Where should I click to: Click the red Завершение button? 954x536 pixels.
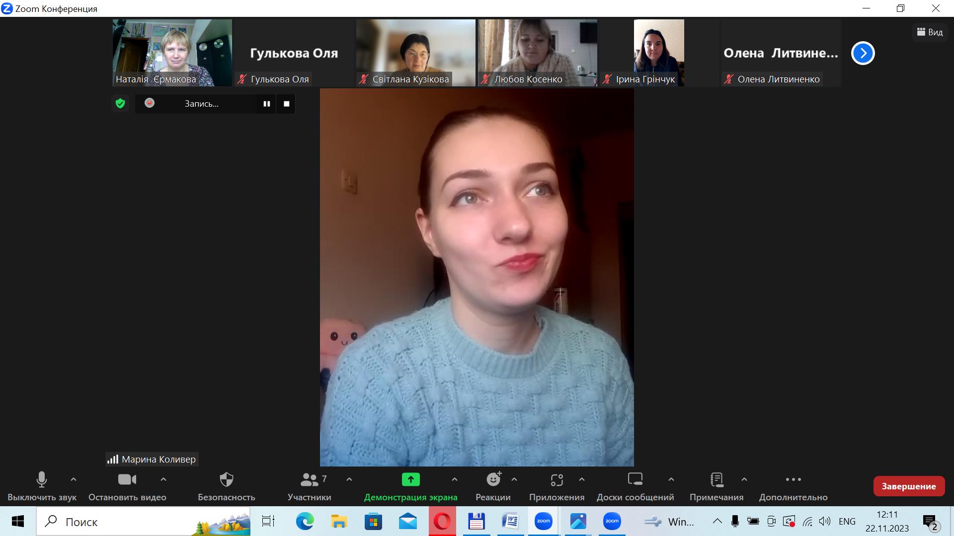[909, 486]
